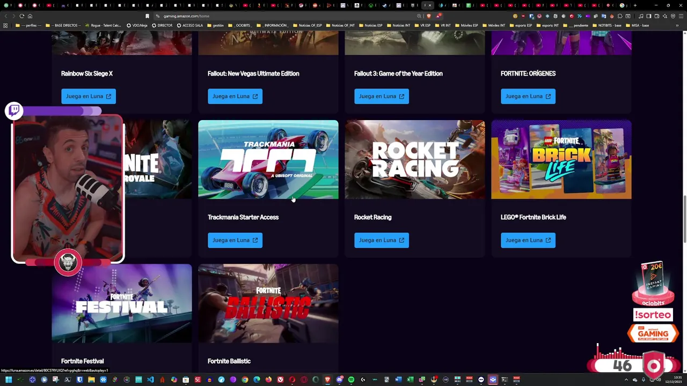Click the zoom magnifier icon in address bar
Viewport: 687px width, 386px height.
419,16
